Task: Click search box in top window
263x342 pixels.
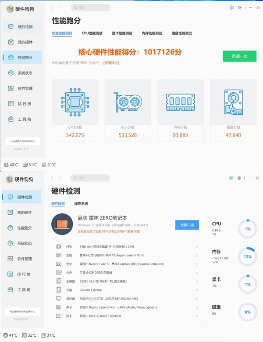Action: pyautogui.click(x=91, y=7)
